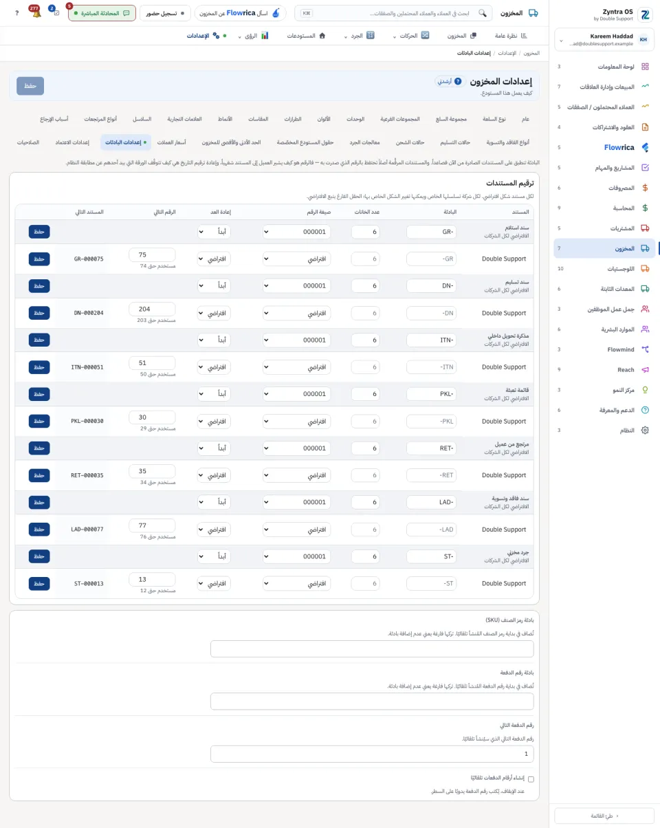Open اللوجستيات truck icon in sidebar

[645, 269]
